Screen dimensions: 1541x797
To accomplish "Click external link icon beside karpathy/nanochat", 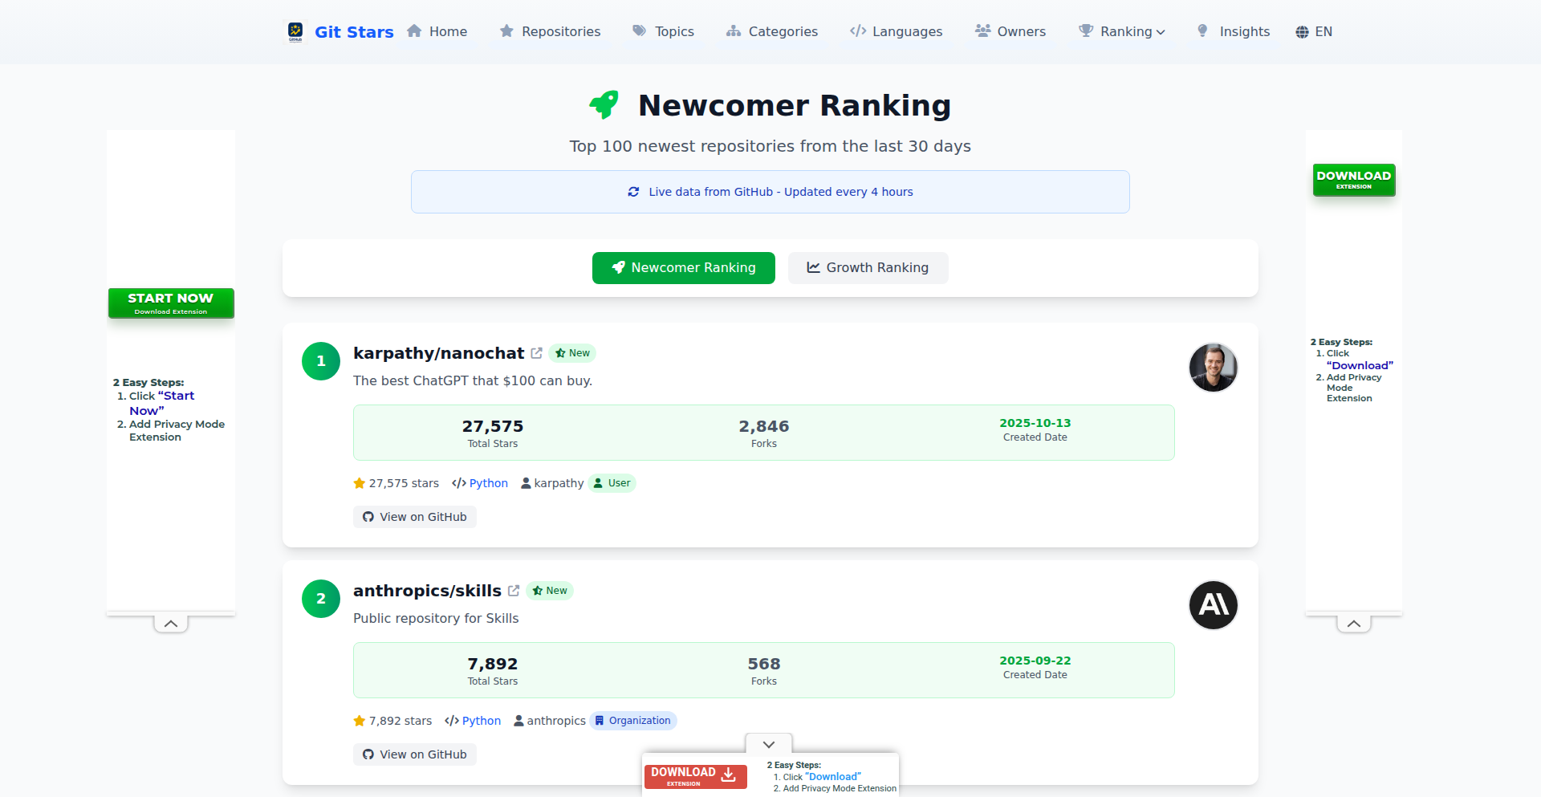I will pos(537,353).
